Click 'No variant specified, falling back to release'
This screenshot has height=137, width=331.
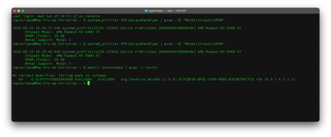tap(59, 75)
